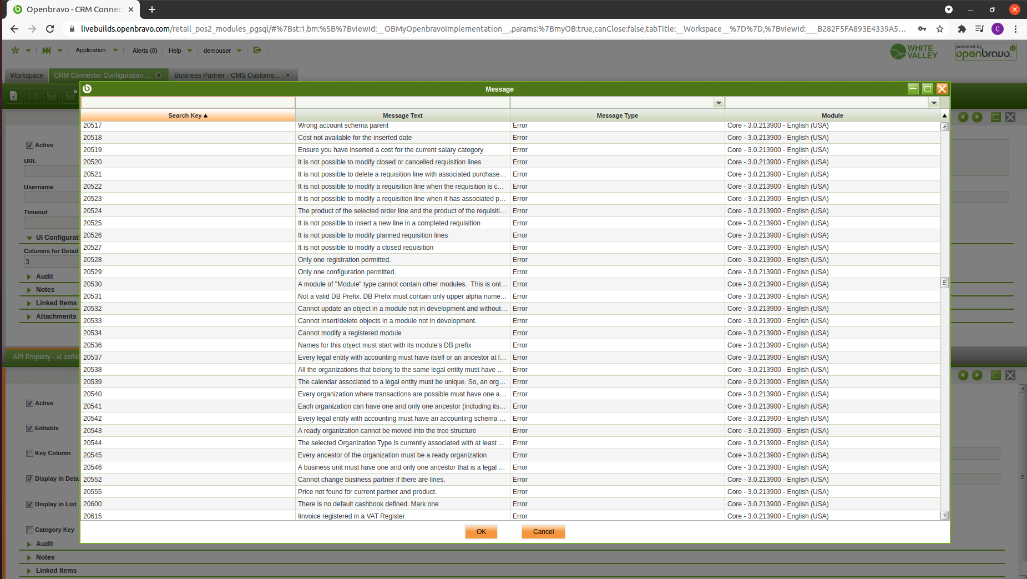Switch to the Workspace tab
Image resolution: width=1027 pixels, height=579 pixels.
click(x=27, y=75)
